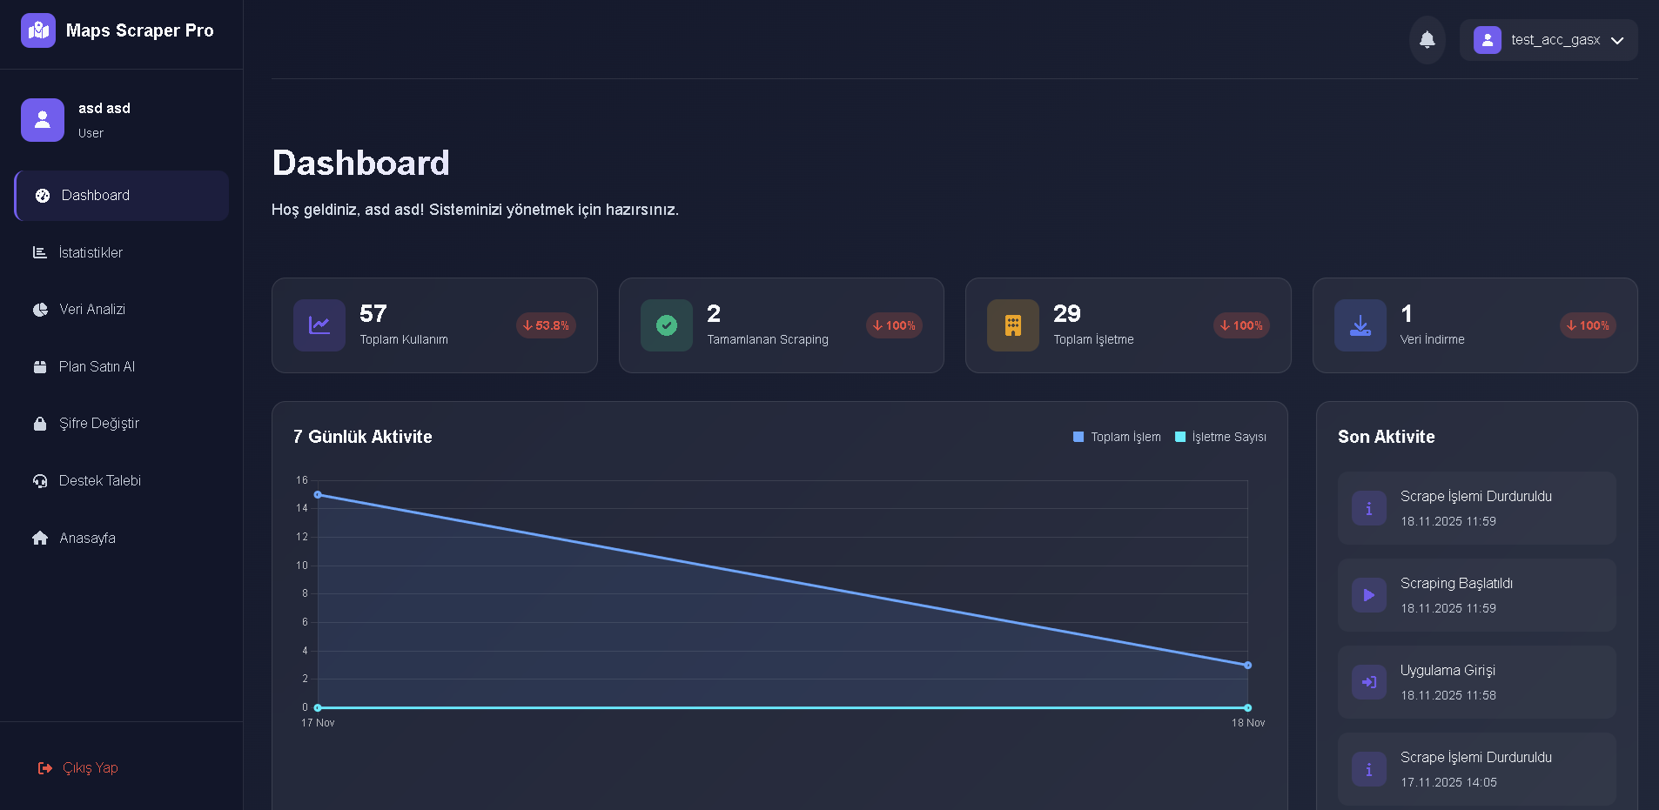Screen dimensions: 1659x810
Task: Go to Anasayfa link
Action: [122, 538]
